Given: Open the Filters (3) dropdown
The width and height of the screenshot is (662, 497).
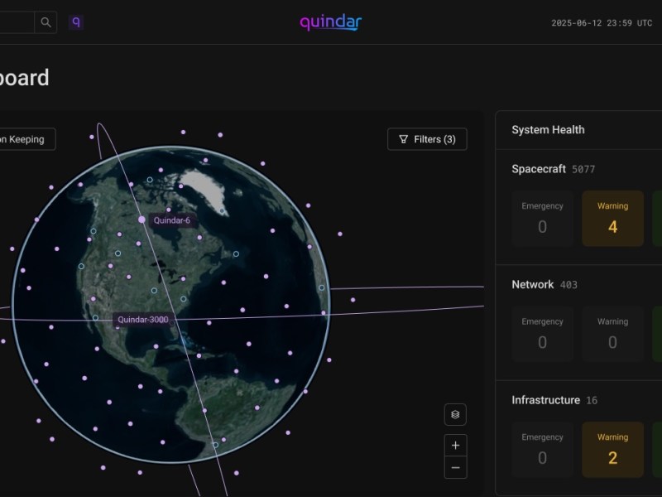Looking at the screenshot, I should click(427, 139).
